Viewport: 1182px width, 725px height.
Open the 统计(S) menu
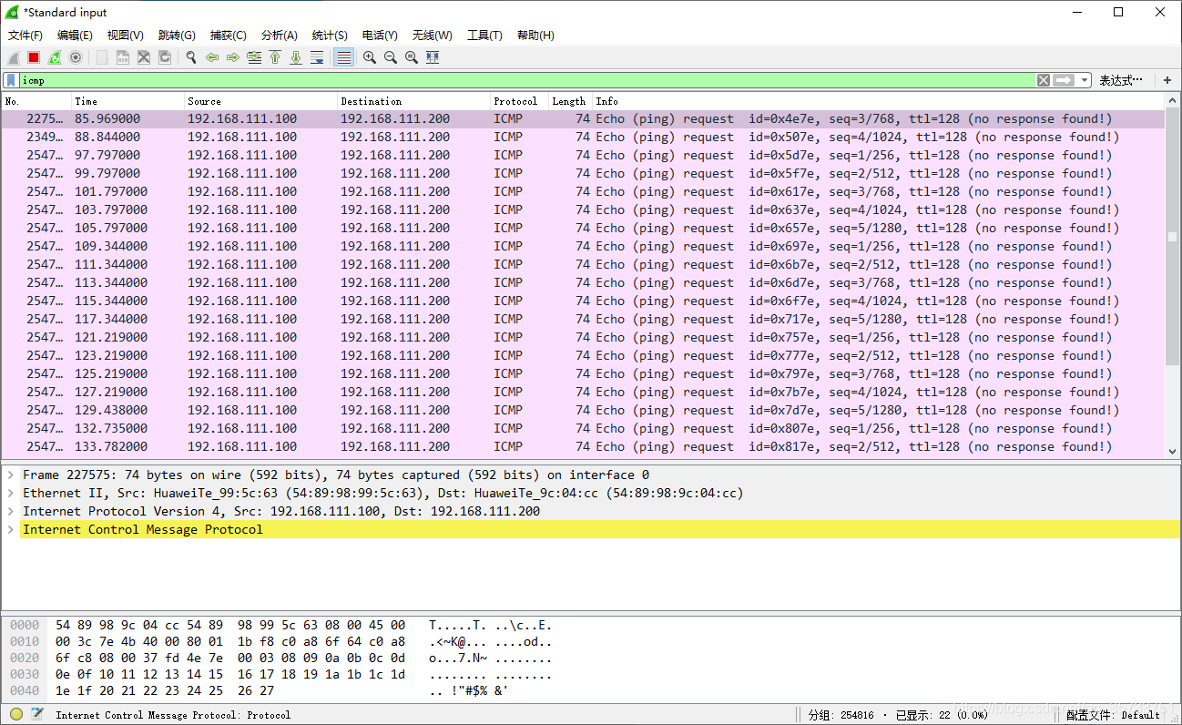point(330,36)
